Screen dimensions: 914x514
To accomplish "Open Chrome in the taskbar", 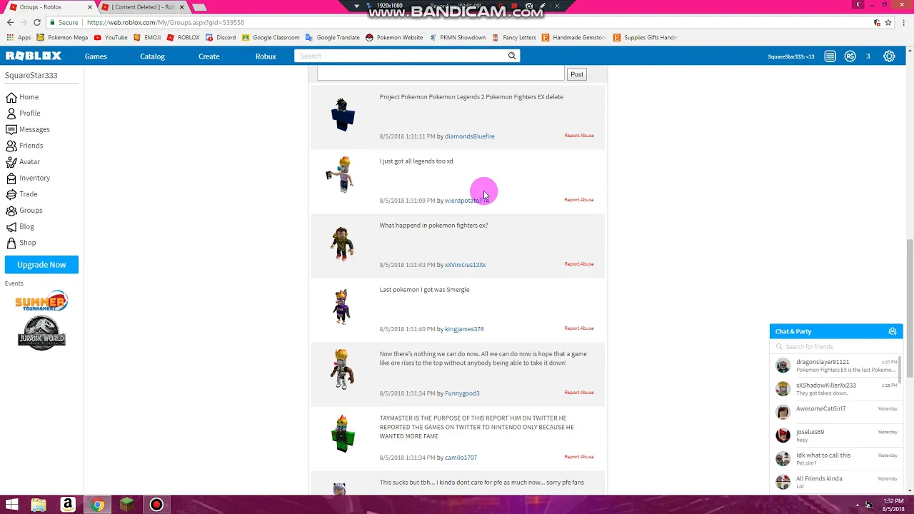I will click(97, 505).
